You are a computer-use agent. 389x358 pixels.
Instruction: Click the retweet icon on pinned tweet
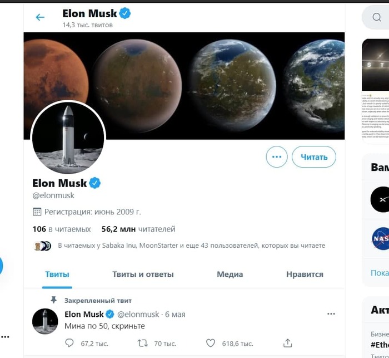[142, 343]
